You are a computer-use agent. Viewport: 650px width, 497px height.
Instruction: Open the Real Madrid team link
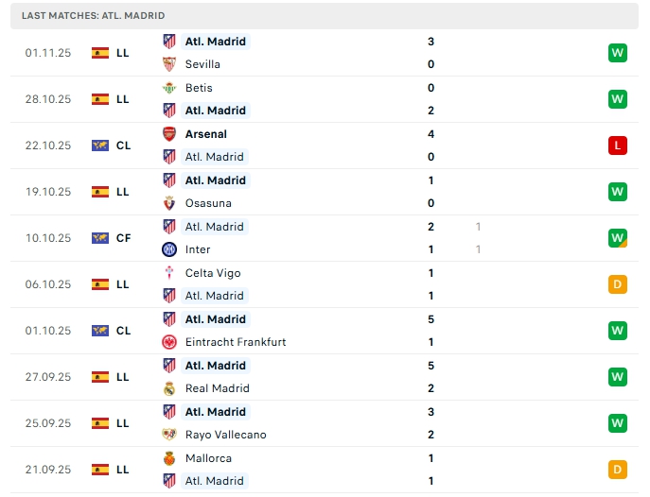point(217,388)
